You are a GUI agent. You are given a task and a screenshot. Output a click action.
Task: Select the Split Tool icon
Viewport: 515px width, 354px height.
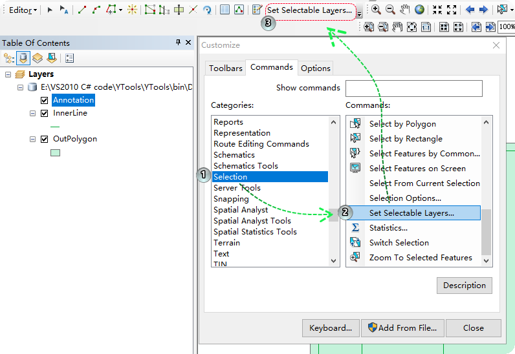[193, 10]
